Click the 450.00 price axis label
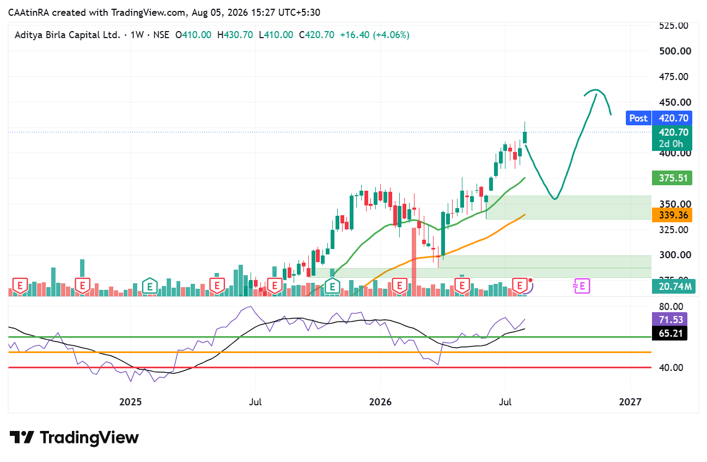This screenshot has width=707, height=462. [674, 102]
